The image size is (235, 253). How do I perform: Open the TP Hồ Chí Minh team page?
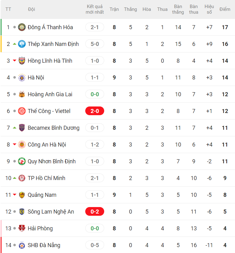coord(47,178)
